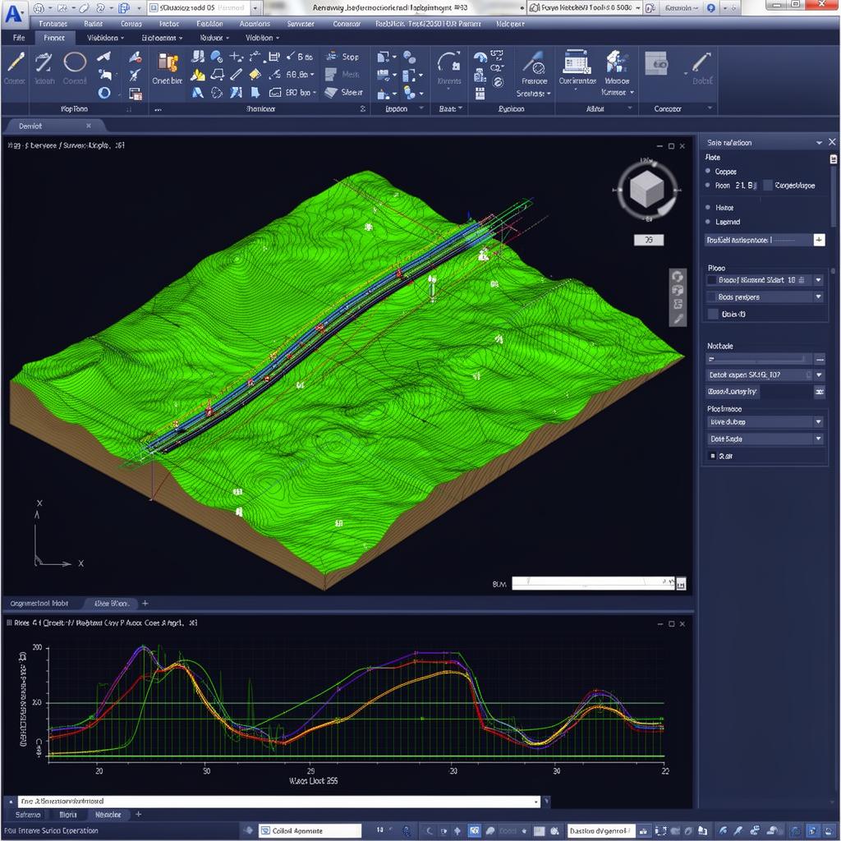Click the Colleal Aponnate status bar button
This screenshot has height=841, width=841.
pos(310,831)
